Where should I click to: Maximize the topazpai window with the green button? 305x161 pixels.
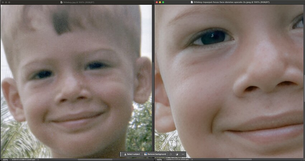click(163, 3)
